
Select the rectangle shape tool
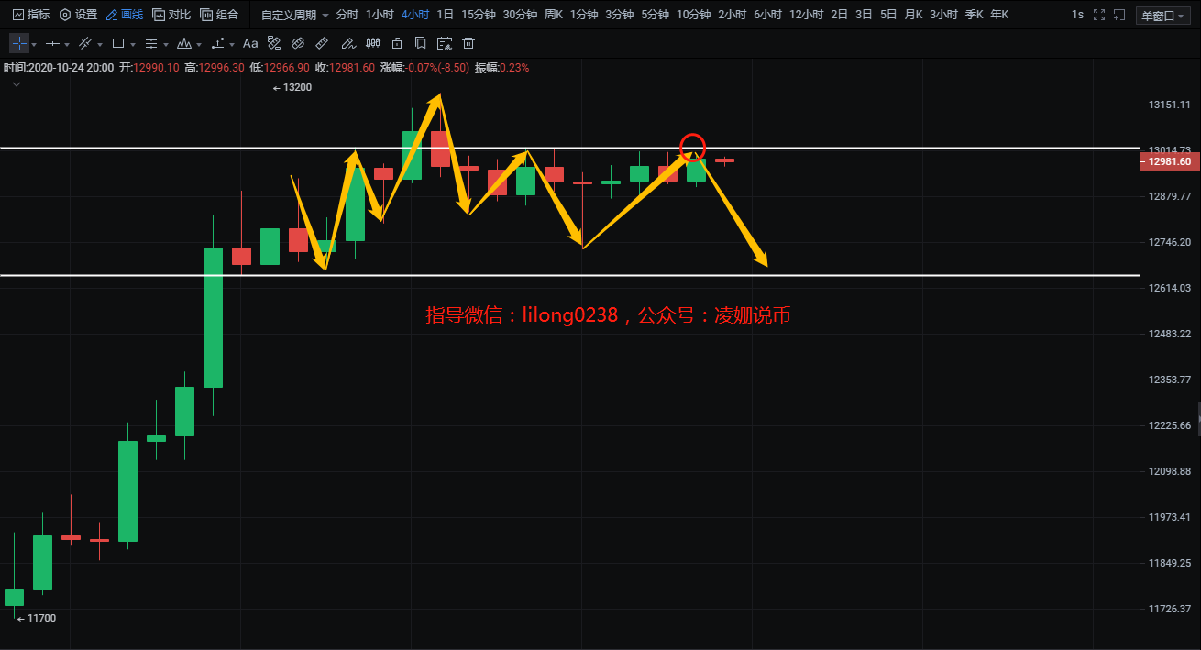118,43
